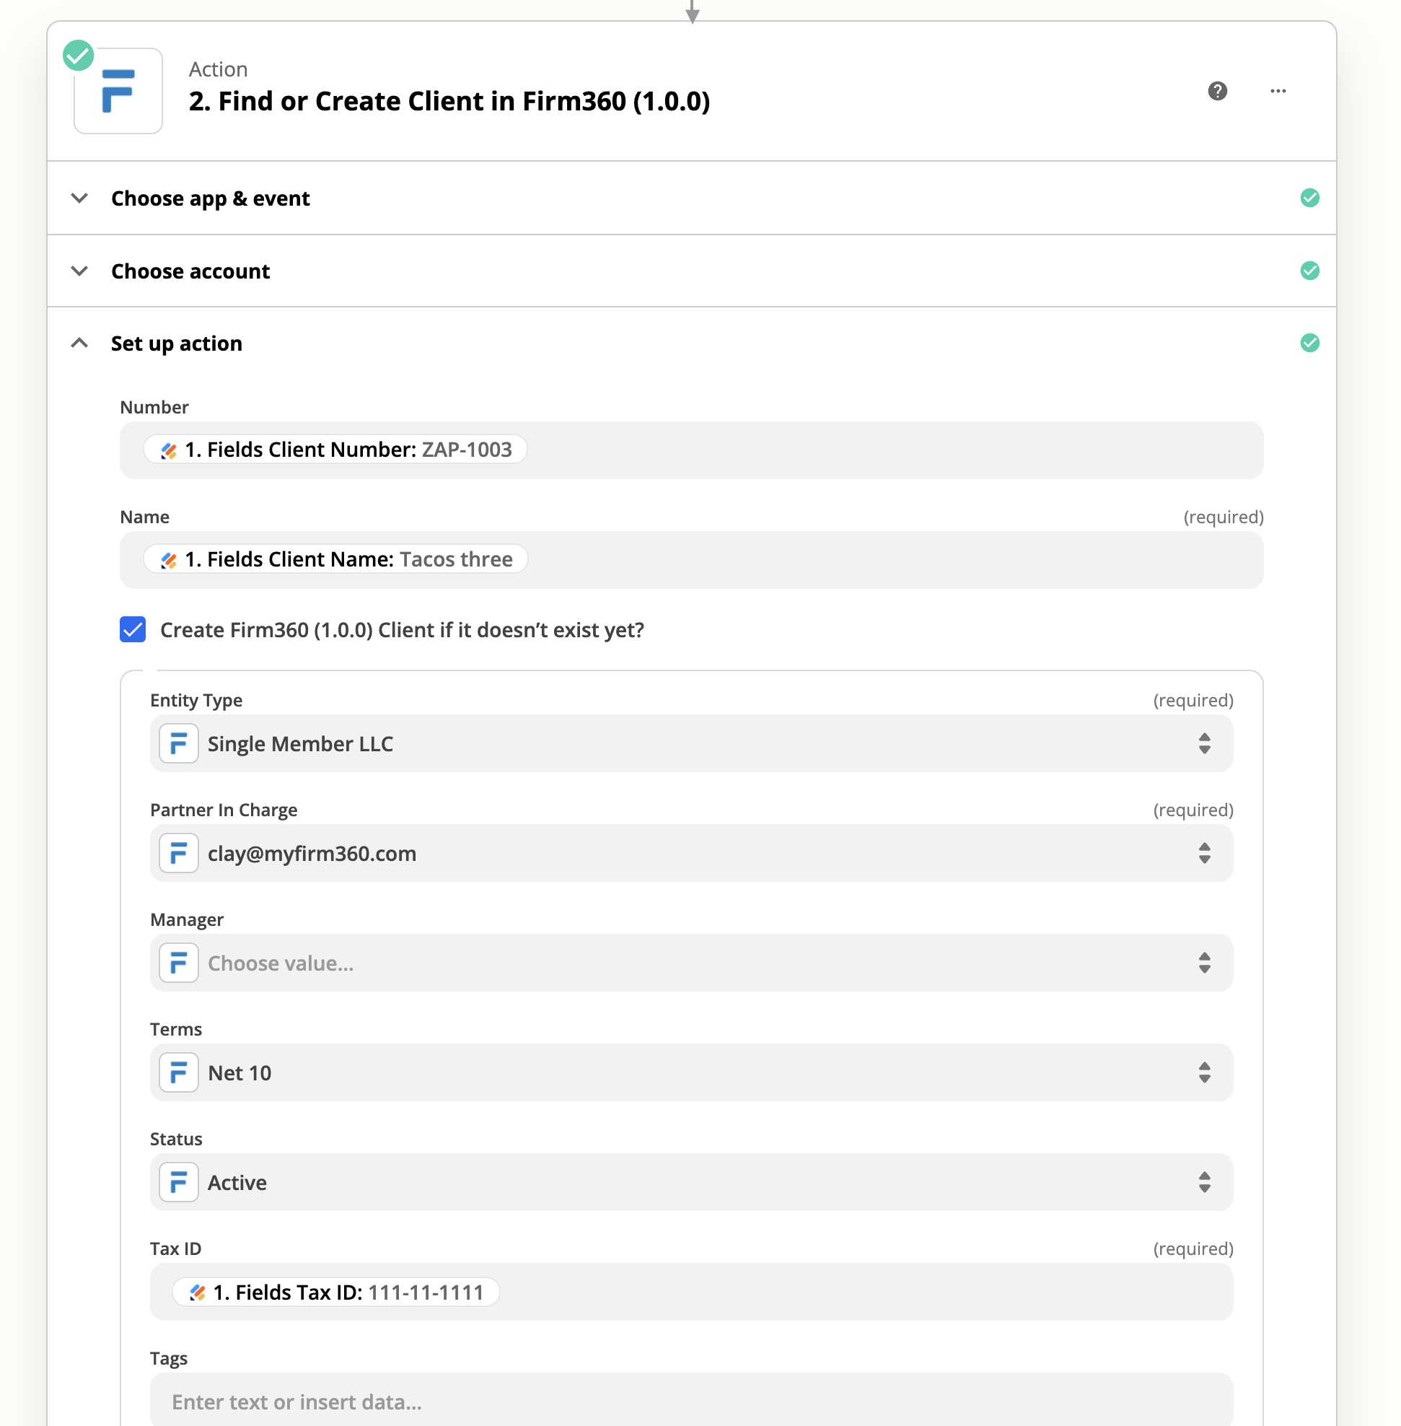Click the Tags text input field
This screenshot has width=1401, height=1426.
pos(691,1399)
